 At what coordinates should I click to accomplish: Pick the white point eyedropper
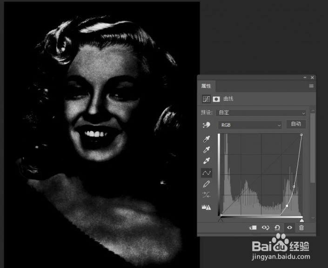pyautogui.click(x=207, y=160)
